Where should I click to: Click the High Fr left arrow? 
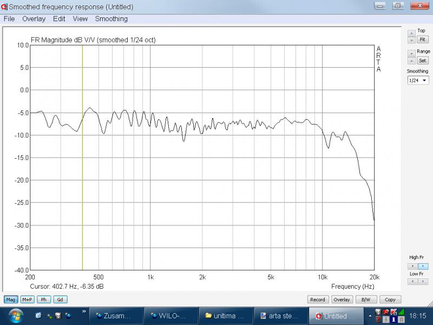click(412, 266)
